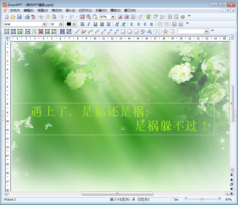
Task: Toggle italic formatting
Action: click(x=89, y=24)
